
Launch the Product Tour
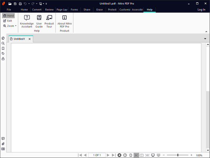tap(49, 21)
